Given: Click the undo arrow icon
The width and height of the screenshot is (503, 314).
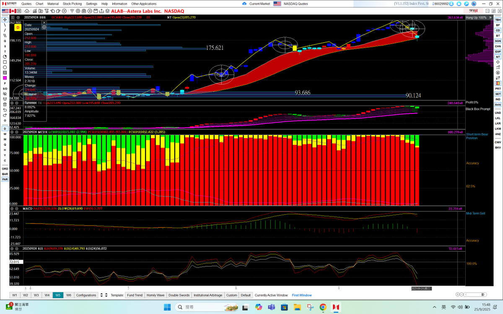Looking at the screenshot, I should tap(5, 111).
